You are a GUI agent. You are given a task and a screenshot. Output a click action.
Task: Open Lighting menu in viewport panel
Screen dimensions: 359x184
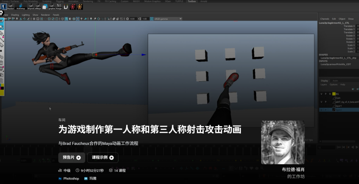[26, 15]
